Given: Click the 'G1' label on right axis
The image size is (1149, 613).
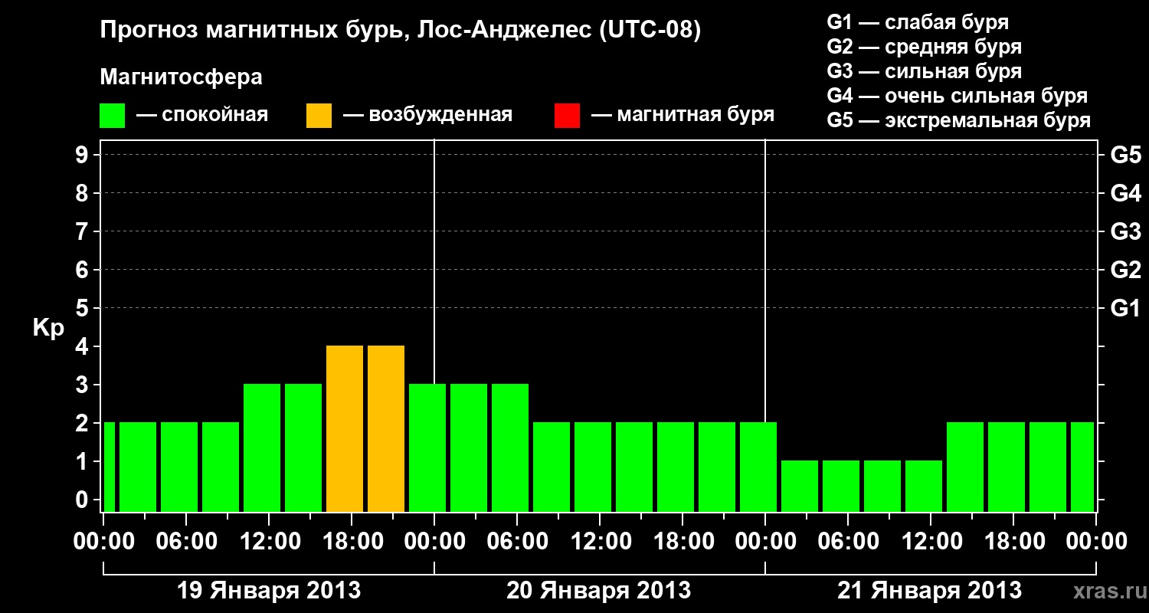Looking at the screenshot, I should click(1125, 308).
